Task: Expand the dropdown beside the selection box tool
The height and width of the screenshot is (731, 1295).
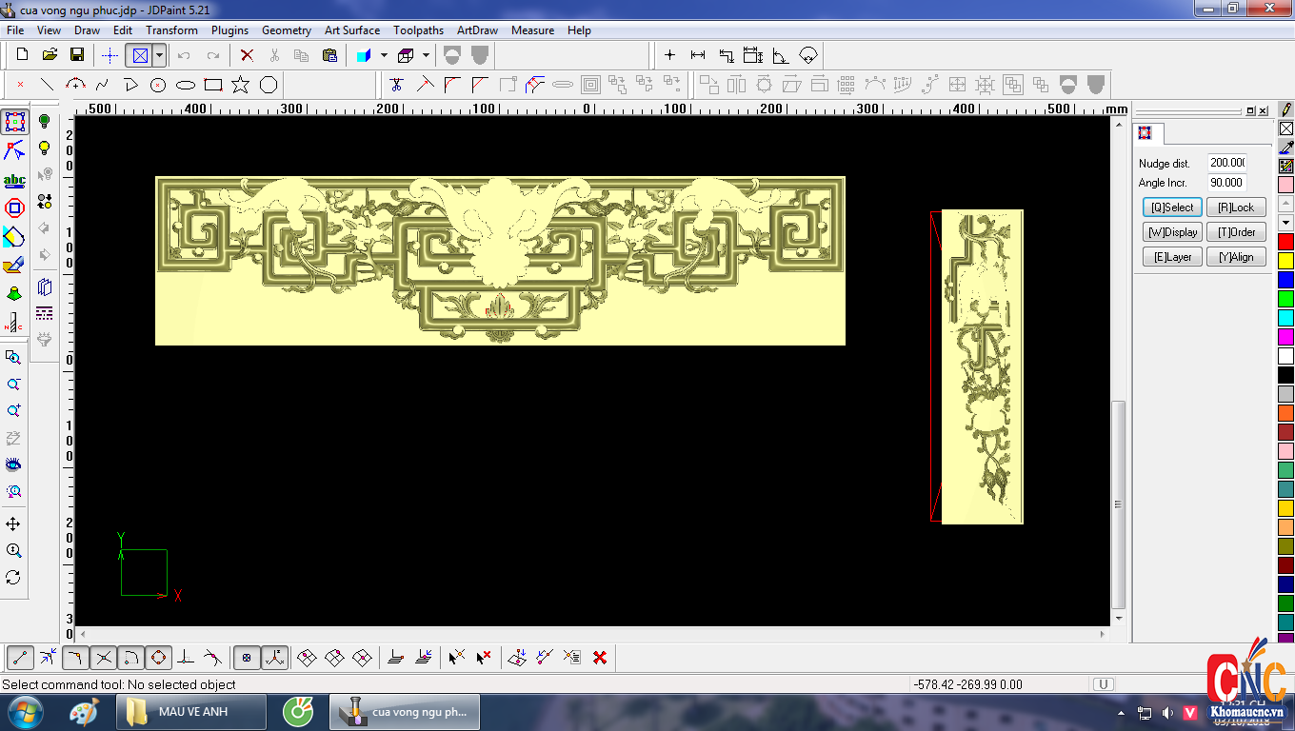Action: pyautogui.click(x=159, y=55)
